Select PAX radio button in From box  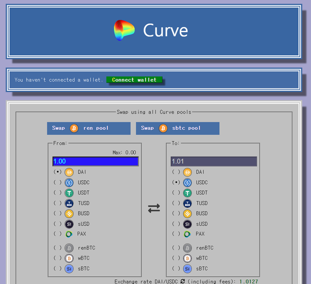pyautogui.click(x=57, y=234)
